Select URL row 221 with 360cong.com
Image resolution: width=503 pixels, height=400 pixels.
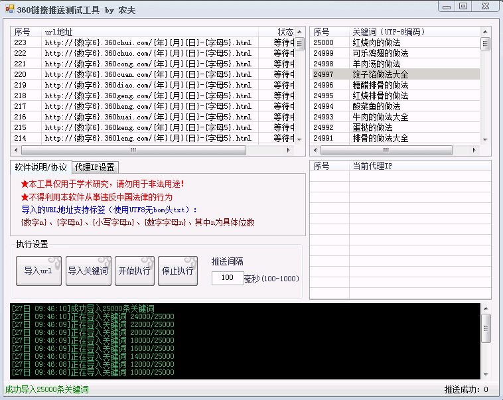[153, 64]
